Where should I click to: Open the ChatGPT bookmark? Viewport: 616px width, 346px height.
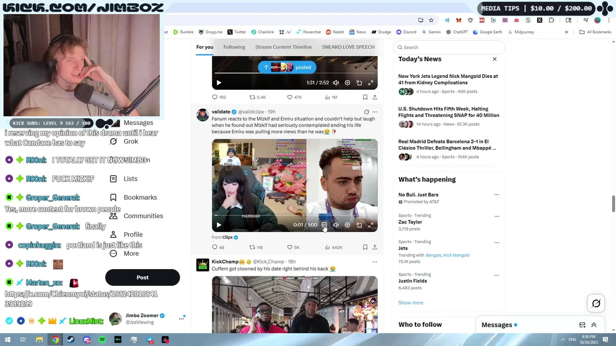point(456,32)
